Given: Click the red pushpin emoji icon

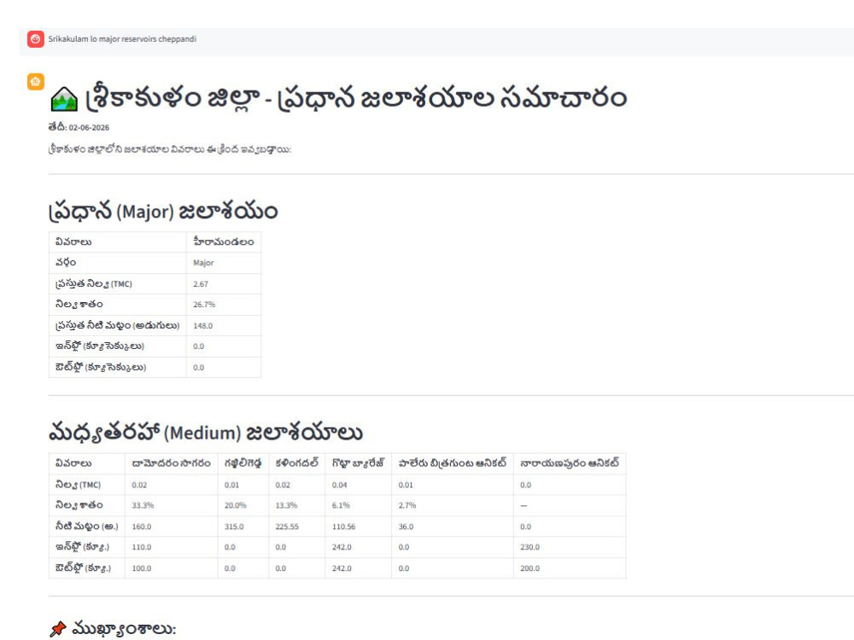Looking at the screenshot, I should (58, 629).
